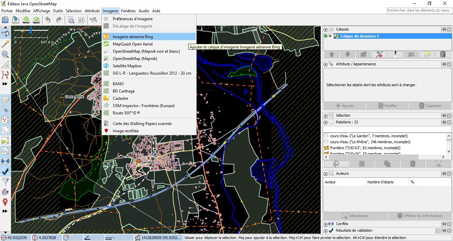Expand the Sélection panel arrow
The image size is (453, 241).
click(326, 116)
